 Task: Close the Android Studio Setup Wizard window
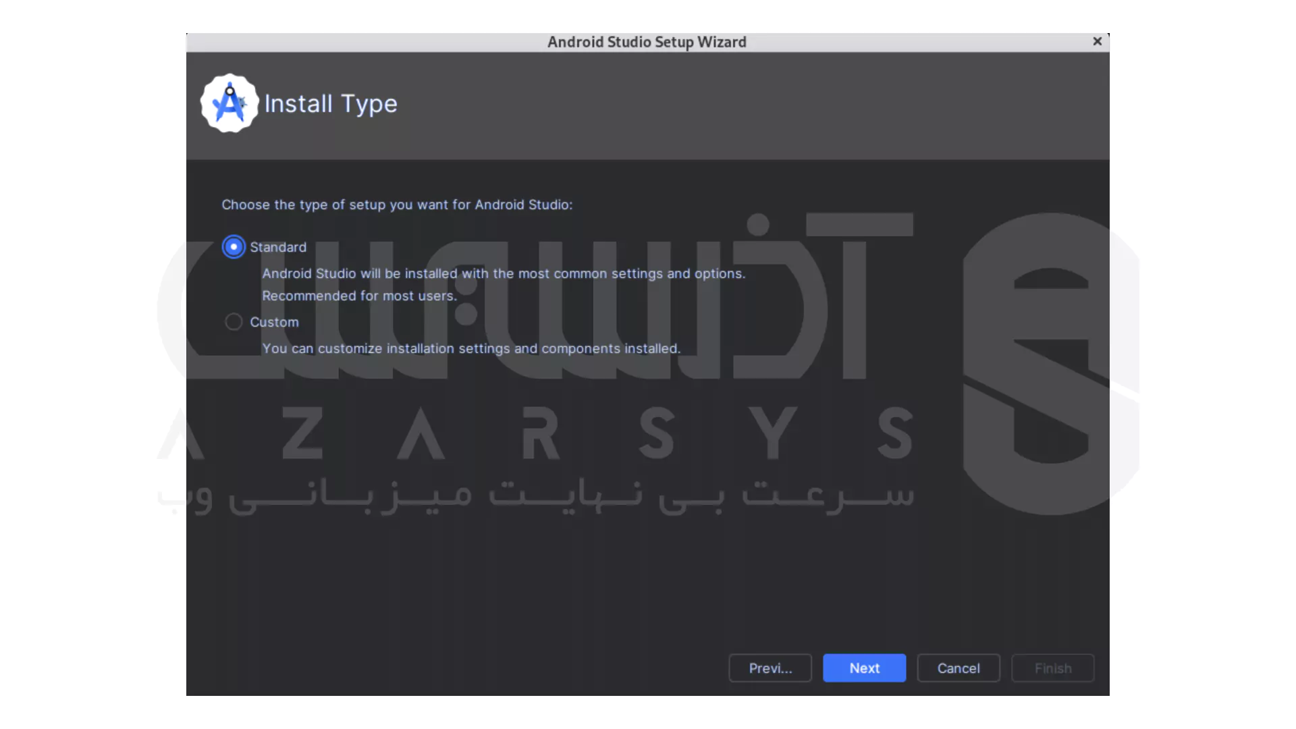pos(1098,42)
